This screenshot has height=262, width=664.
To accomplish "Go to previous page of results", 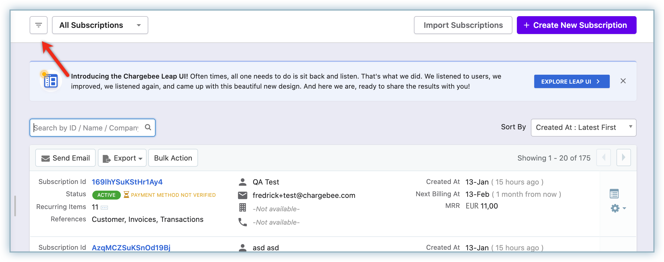I will [604, 157].
